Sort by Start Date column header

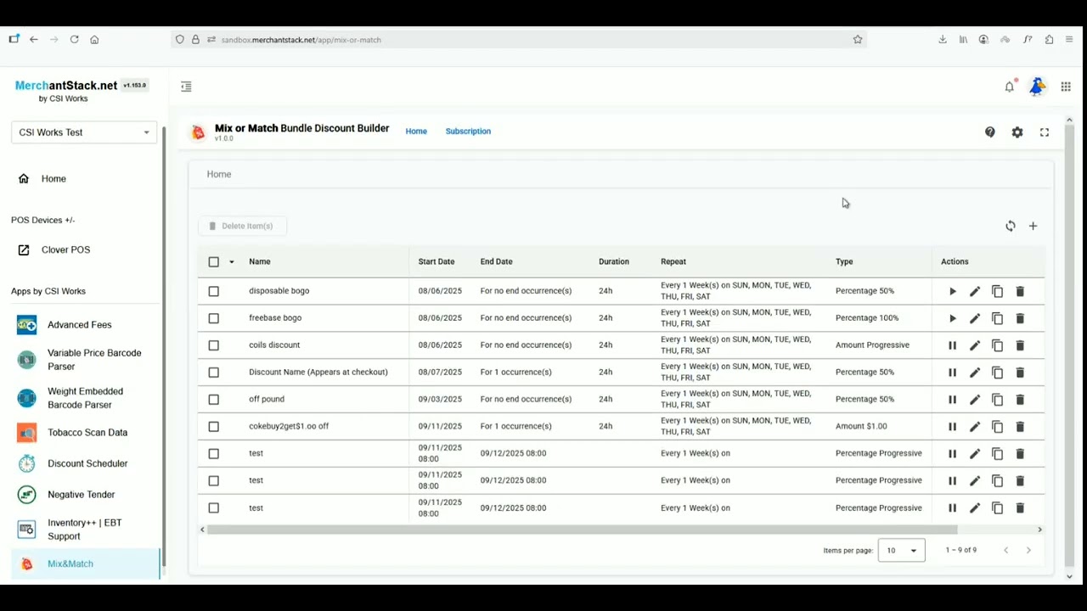436,262
